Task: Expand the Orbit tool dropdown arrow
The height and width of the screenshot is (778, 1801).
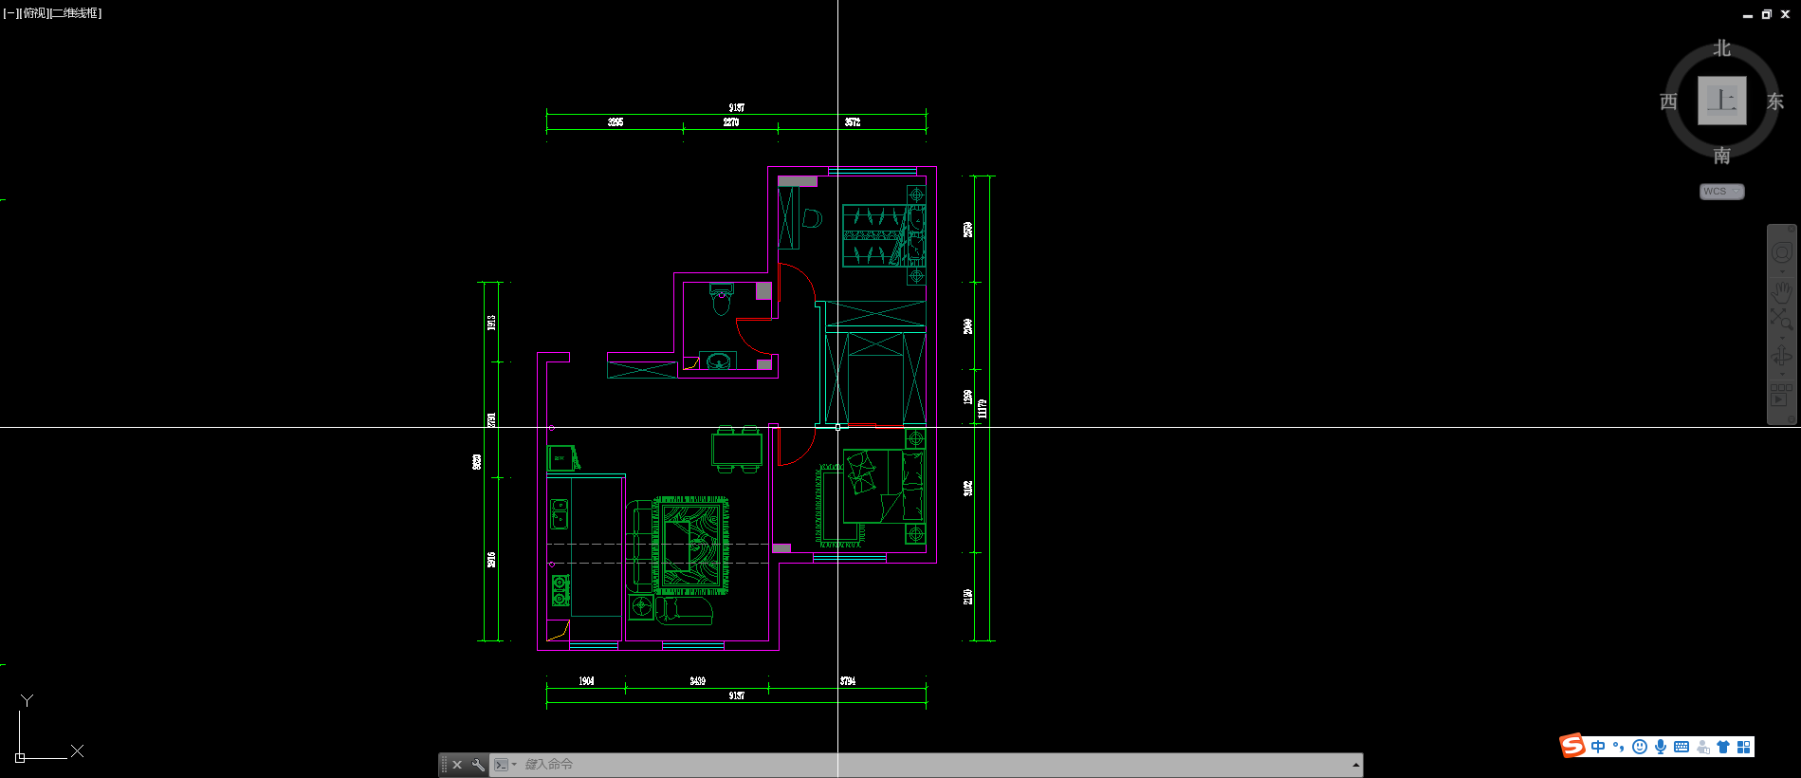Action: coord(1782,375)
